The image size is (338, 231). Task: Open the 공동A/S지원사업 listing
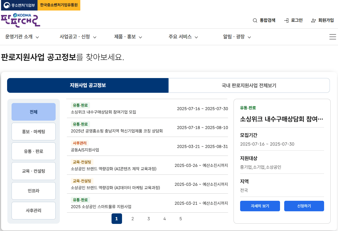click(85, 150)
